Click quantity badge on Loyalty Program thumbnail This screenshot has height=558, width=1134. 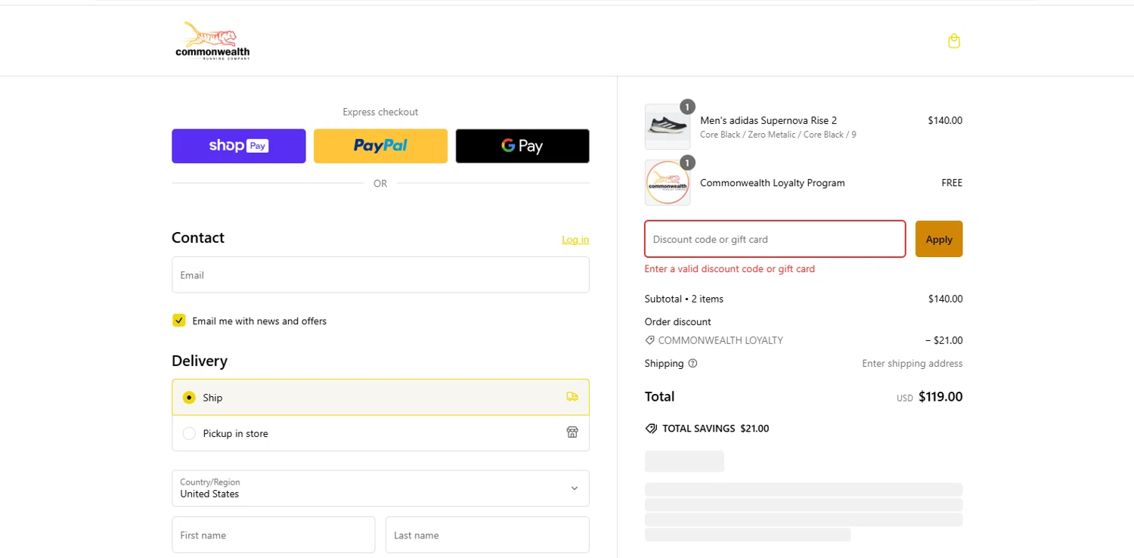point(687,163)
